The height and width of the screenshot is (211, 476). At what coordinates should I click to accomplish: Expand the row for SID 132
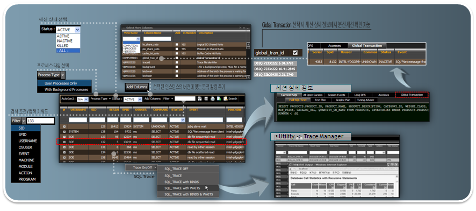point(64,142)
